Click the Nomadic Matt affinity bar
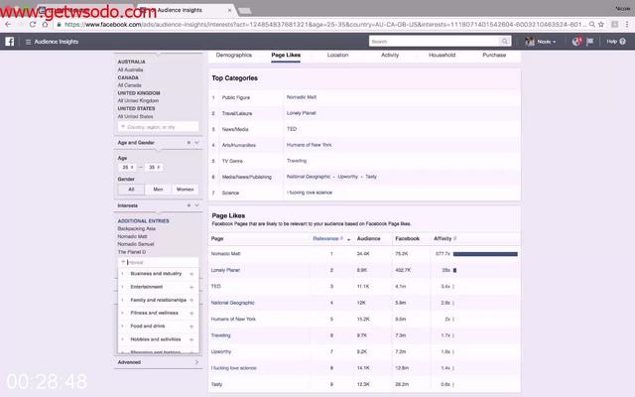Screen dimensions: 635x397 click(x=485, y=254)
